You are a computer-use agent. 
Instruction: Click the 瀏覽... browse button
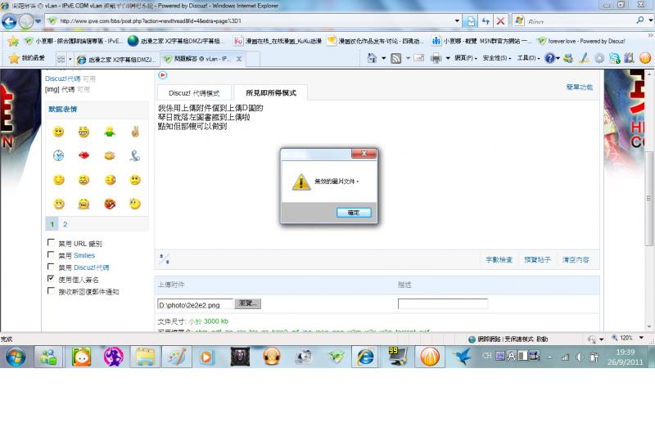click(248, 303)
